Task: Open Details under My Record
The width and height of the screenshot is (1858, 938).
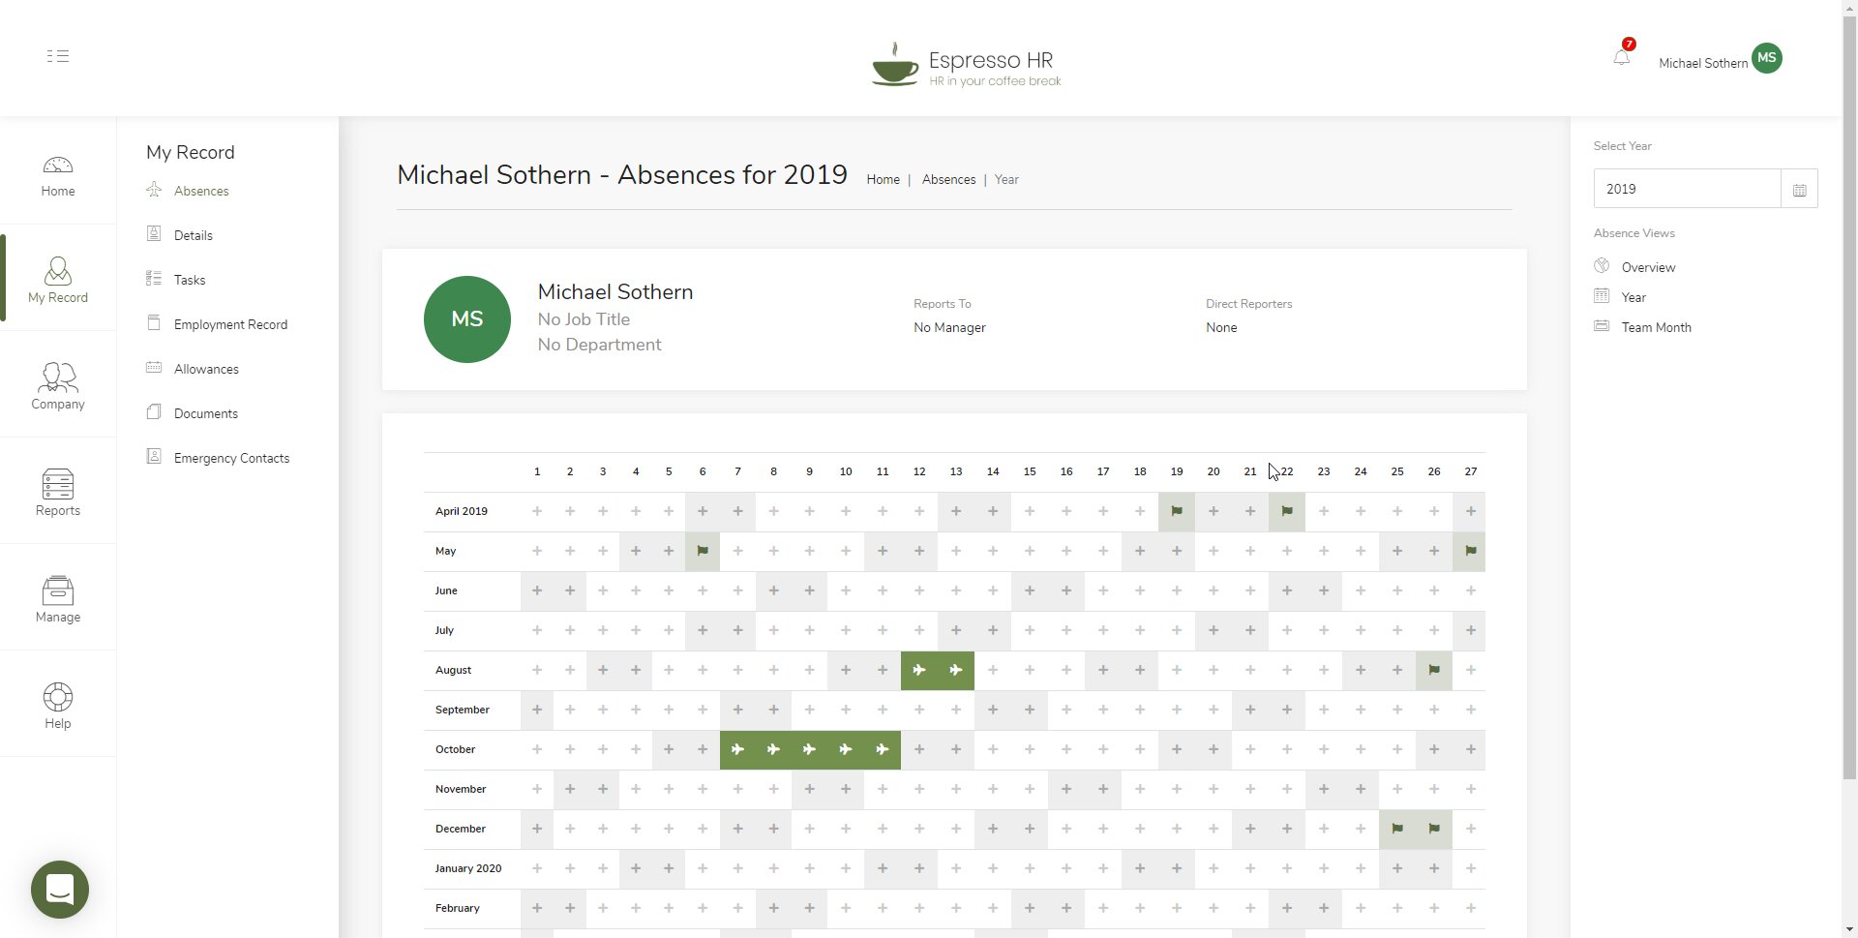Action: 194,236
